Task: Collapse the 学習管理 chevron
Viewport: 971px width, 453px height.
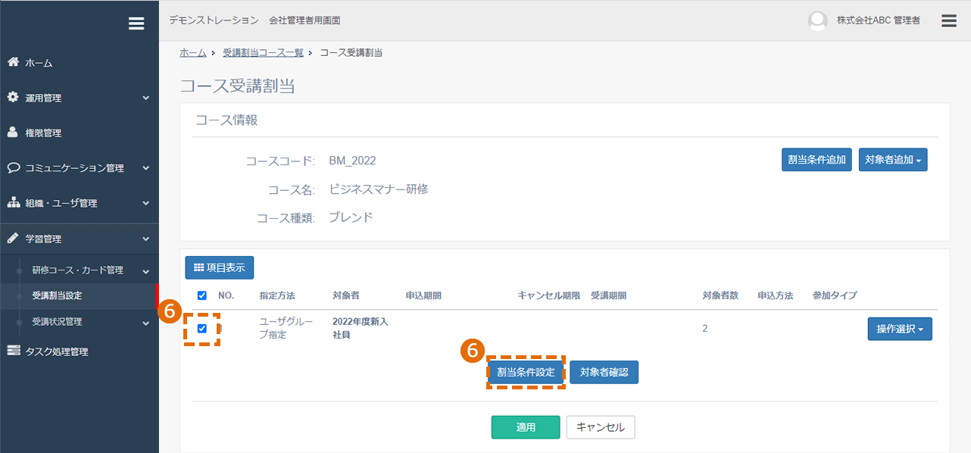Action: tap(145, 239)
